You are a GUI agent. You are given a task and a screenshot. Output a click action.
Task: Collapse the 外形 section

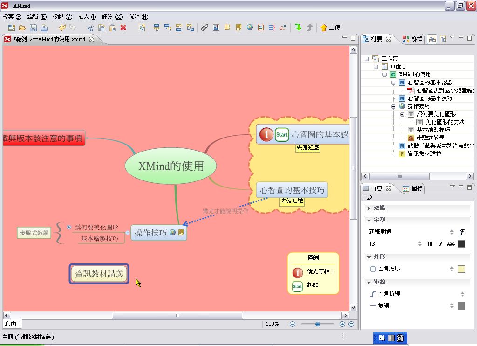pyautogui.click(x=369, y=257)
